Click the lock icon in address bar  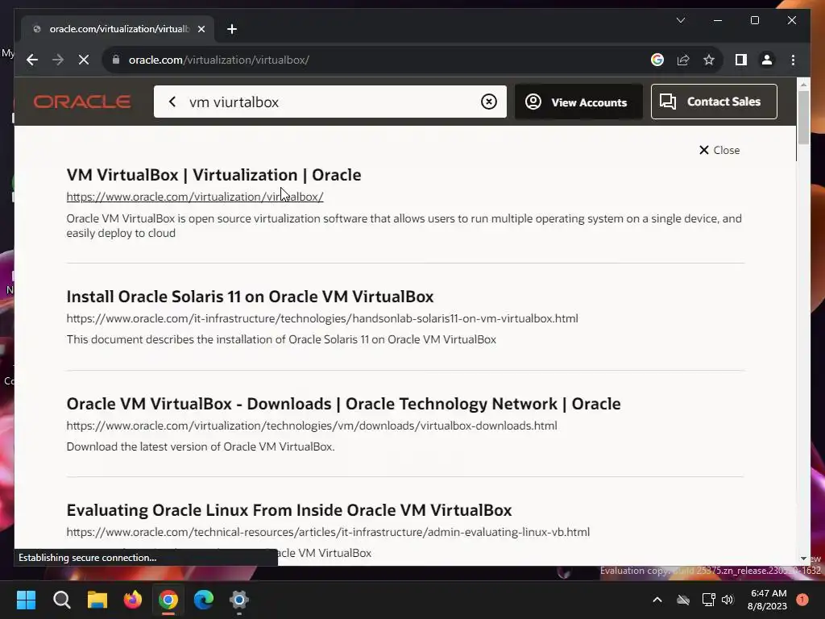pos(116,60)
